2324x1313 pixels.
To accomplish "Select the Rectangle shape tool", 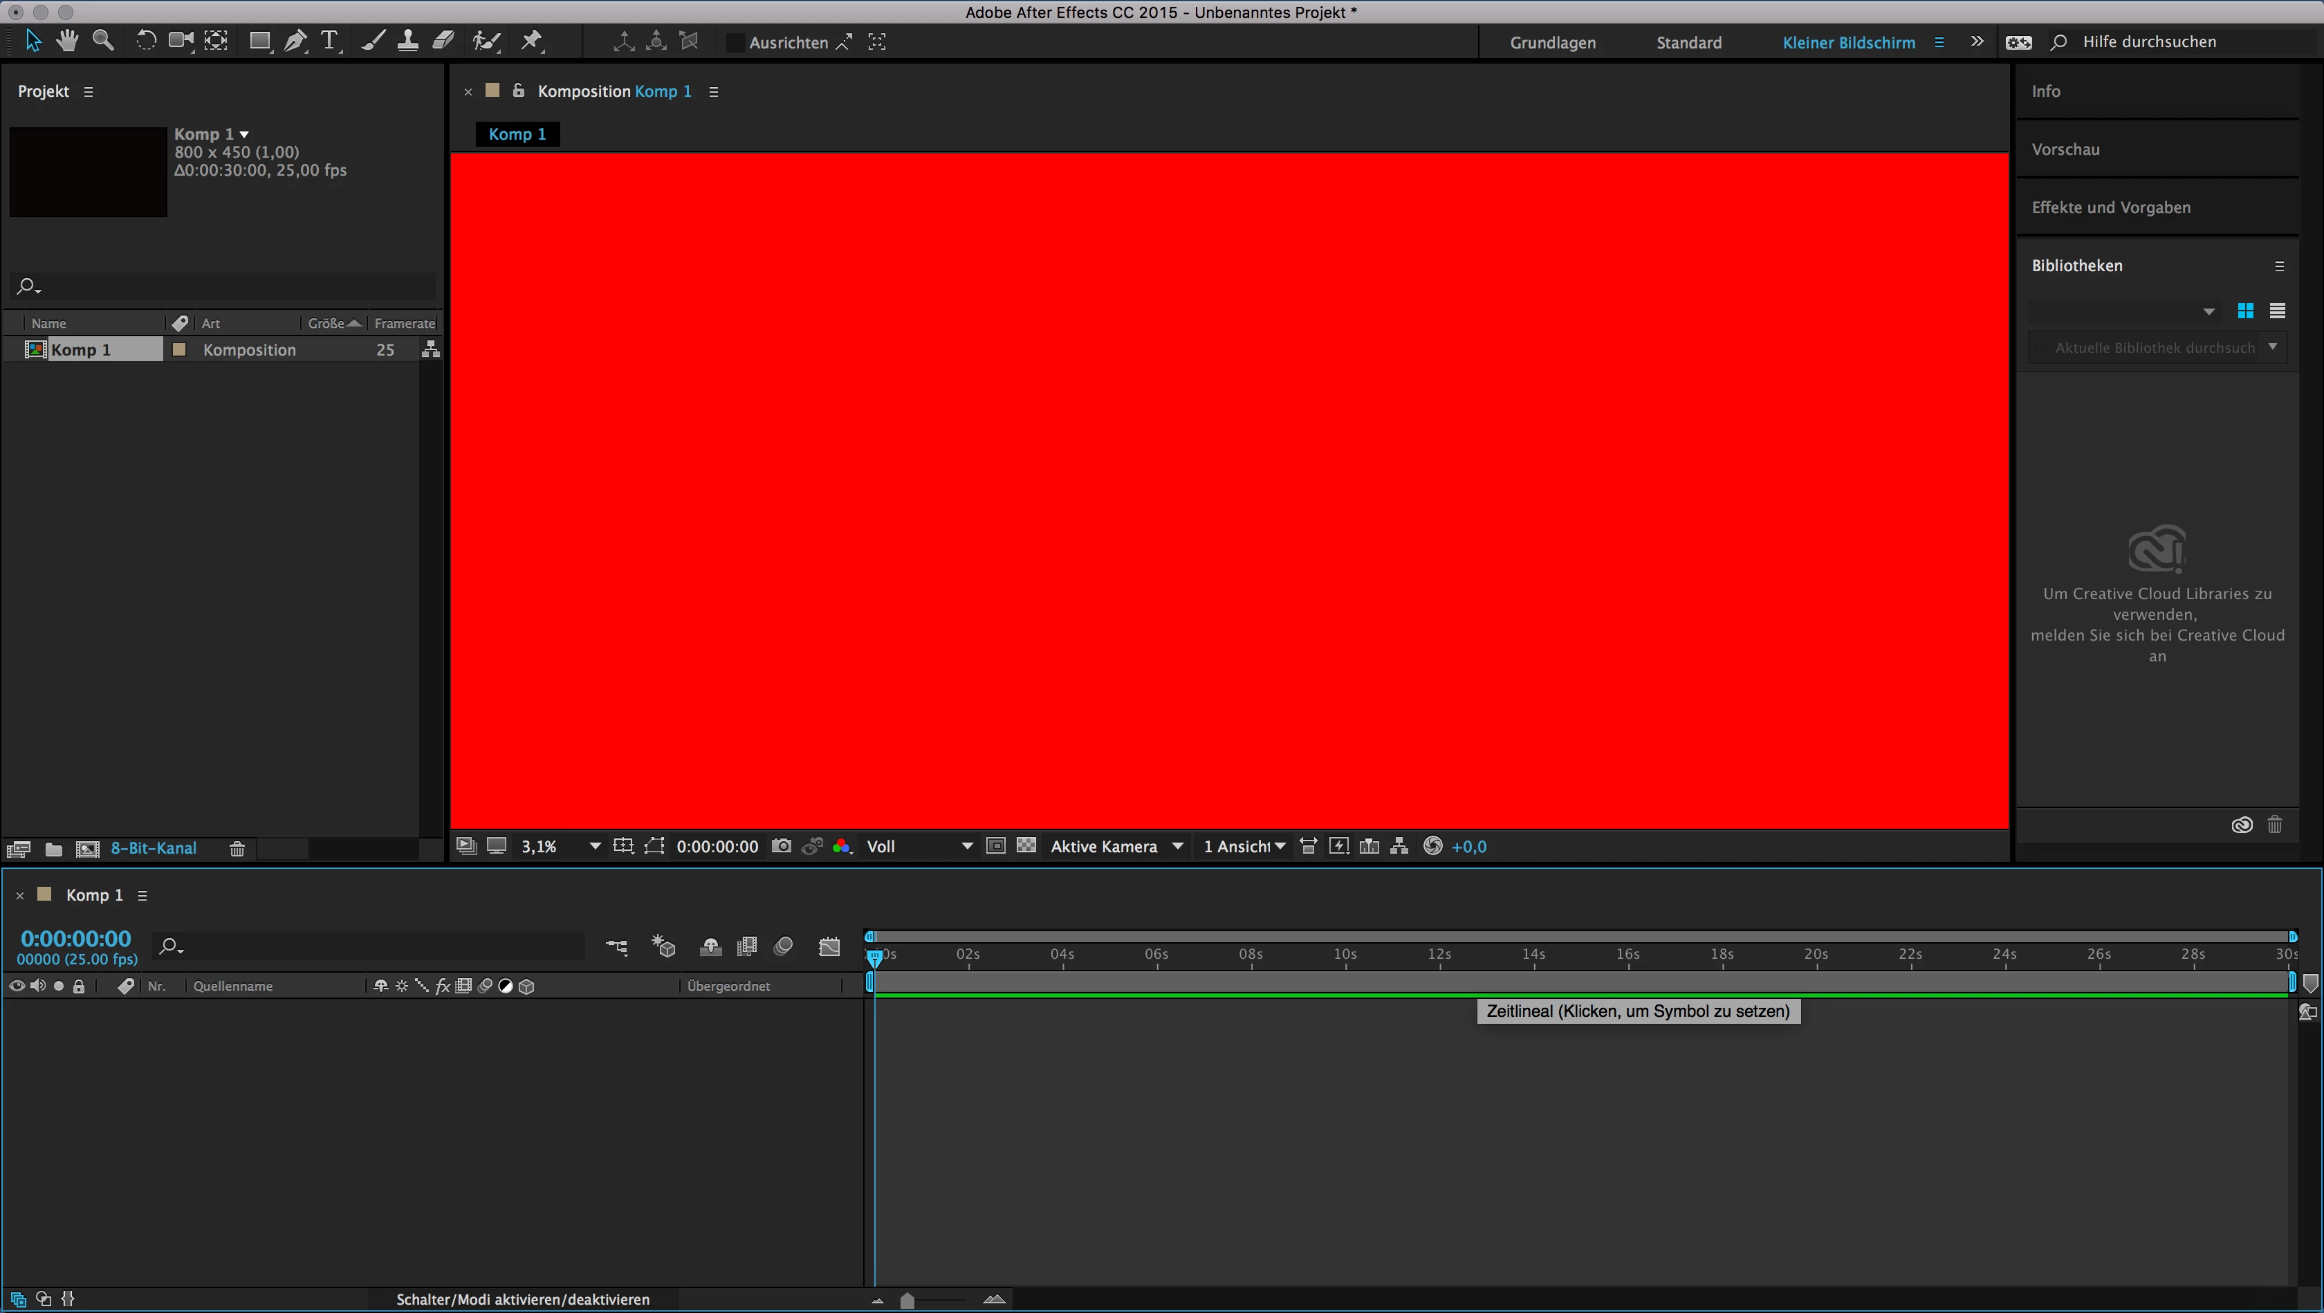I will (259, 42).
